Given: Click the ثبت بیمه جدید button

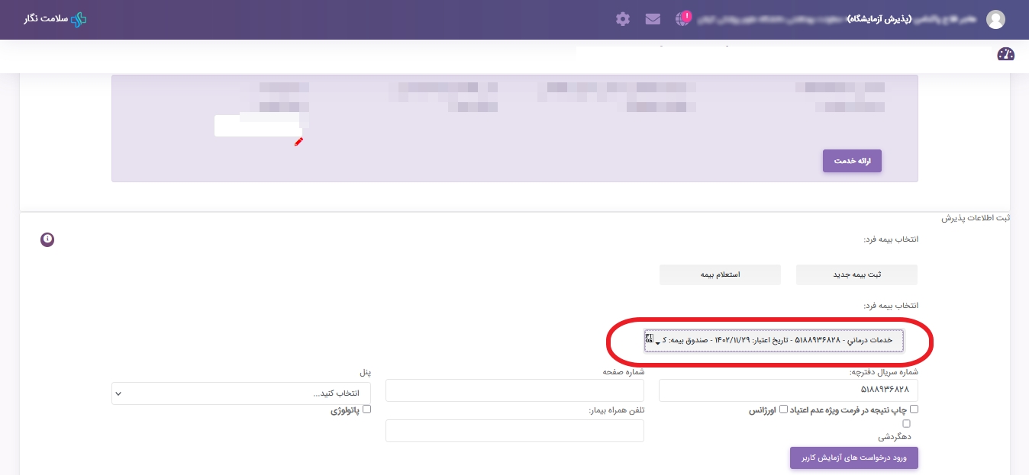Looking at the screenshot, I should 856,274.
